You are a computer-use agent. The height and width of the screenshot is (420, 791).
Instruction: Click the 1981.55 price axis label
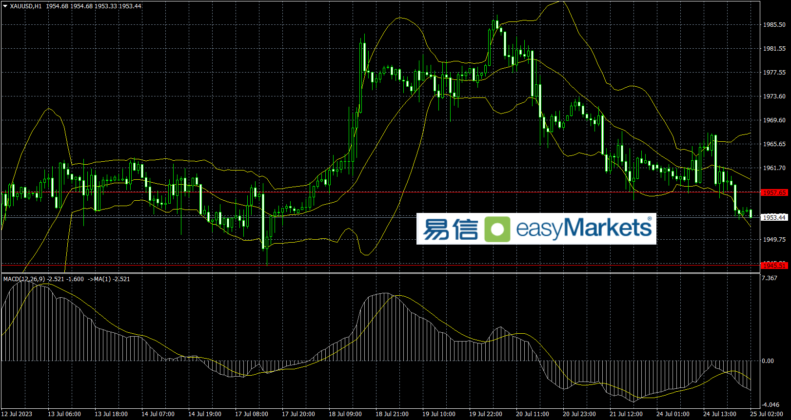pyautogui.click(x=774, y=49)
